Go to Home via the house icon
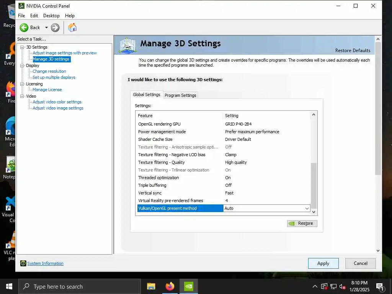This screenshot has width=392, height=294. (72, 28)
